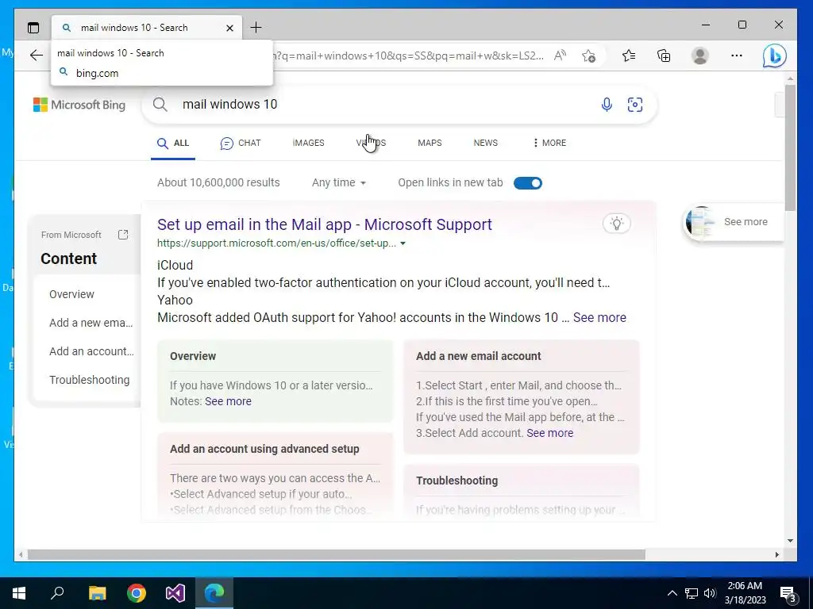813x609 pixels.
Task: Select the ALL search tab
Action: 173,143
